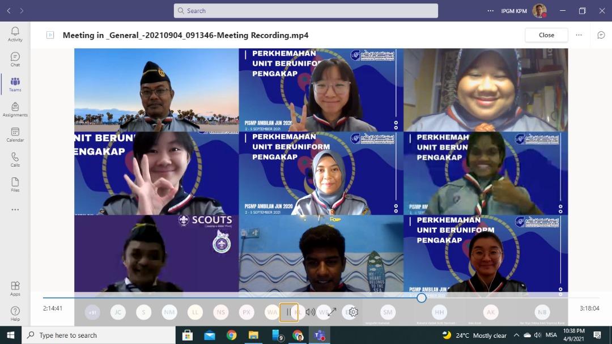Open the conversation icon beside Close
612x344 pixels.
click(601, 35)
